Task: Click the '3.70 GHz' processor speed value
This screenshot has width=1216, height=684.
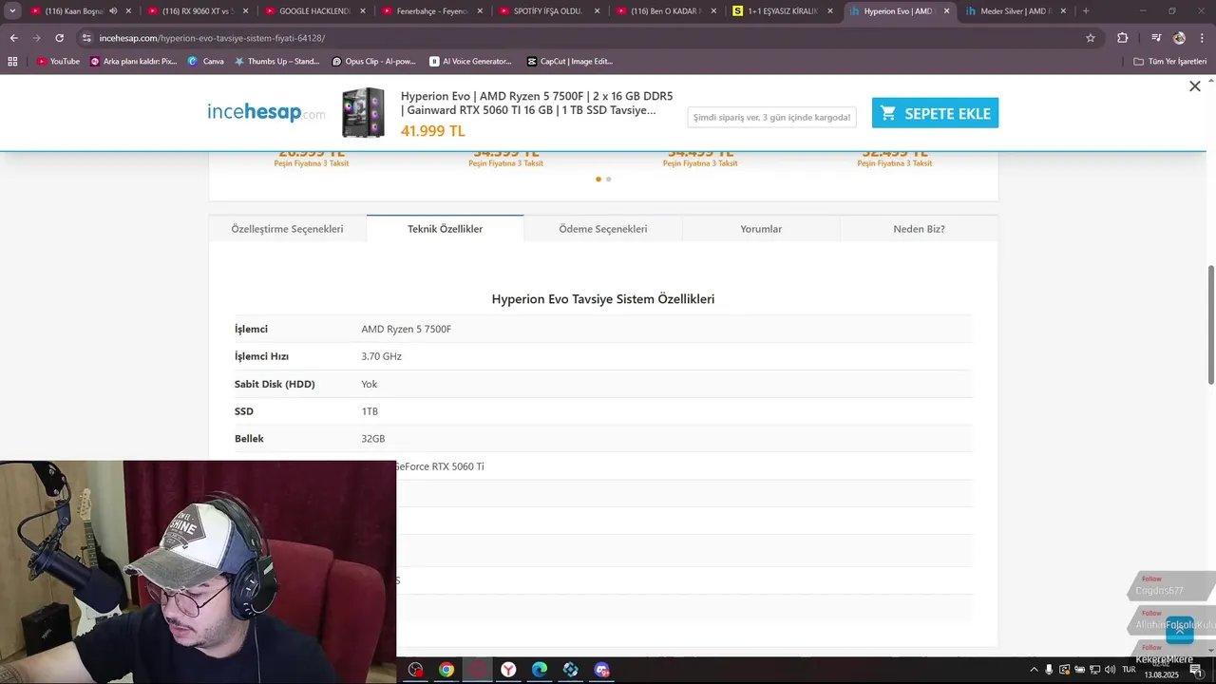Action: tap(381, 356)
